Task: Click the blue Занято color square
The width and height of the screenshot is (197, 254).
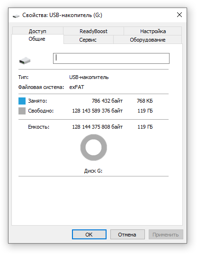Action: coord(22,101)
